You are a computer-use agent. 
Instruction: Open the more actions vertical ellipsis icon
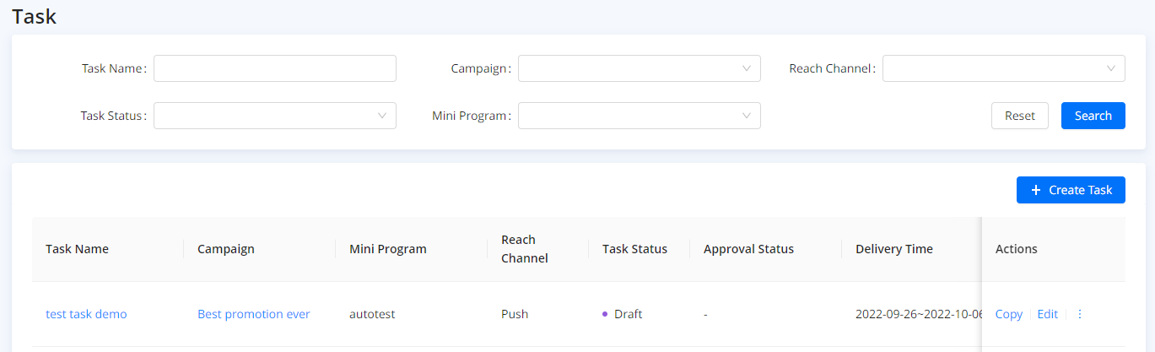coord(1080,314)
